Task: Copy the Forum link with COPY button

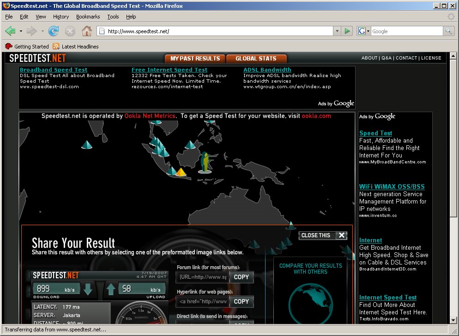Action: (x=241, y=277)
